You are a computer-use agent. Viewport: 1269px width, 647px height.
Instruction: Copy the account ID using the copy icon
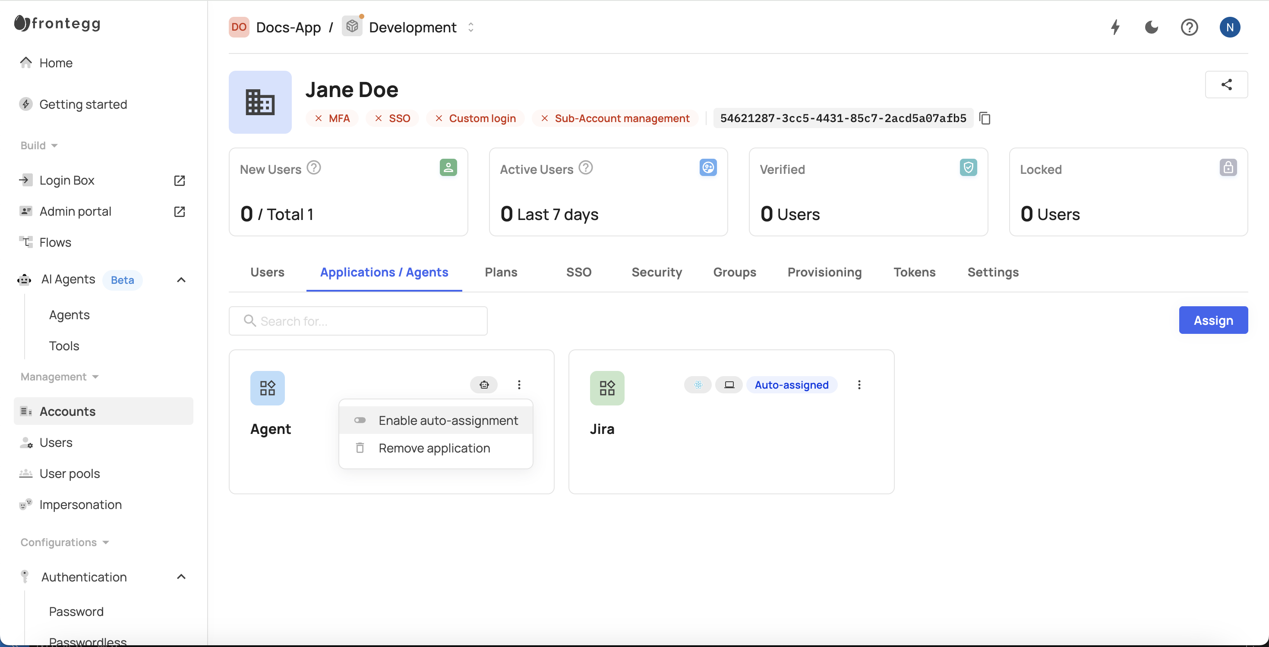point(985,118)
